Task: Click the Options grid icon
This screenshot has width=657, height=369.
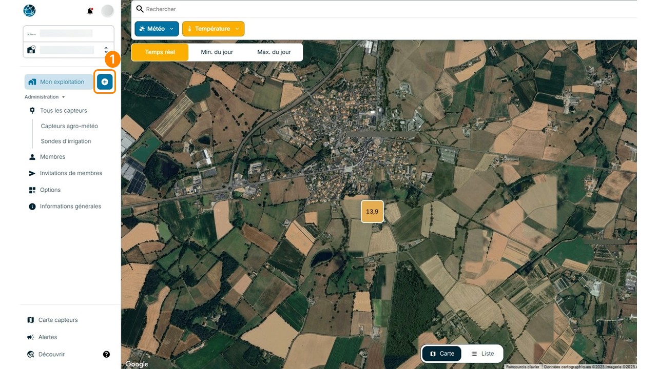Action: (x=32, y=190)
